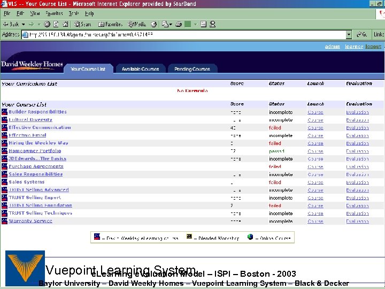This screenshot has height=289, width=385.
Task: Open the Effective Email course link
Action: point(27,135)
